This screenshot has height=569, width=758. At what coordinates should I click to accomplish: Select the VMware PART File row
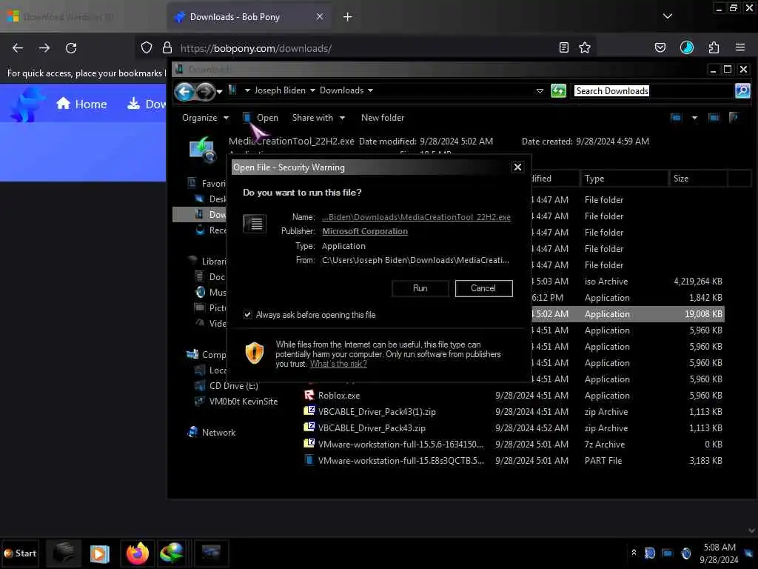[x=512, y=461]
